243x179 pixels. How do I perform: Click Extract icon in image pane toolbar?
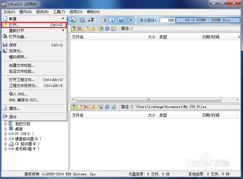point(101,29)
